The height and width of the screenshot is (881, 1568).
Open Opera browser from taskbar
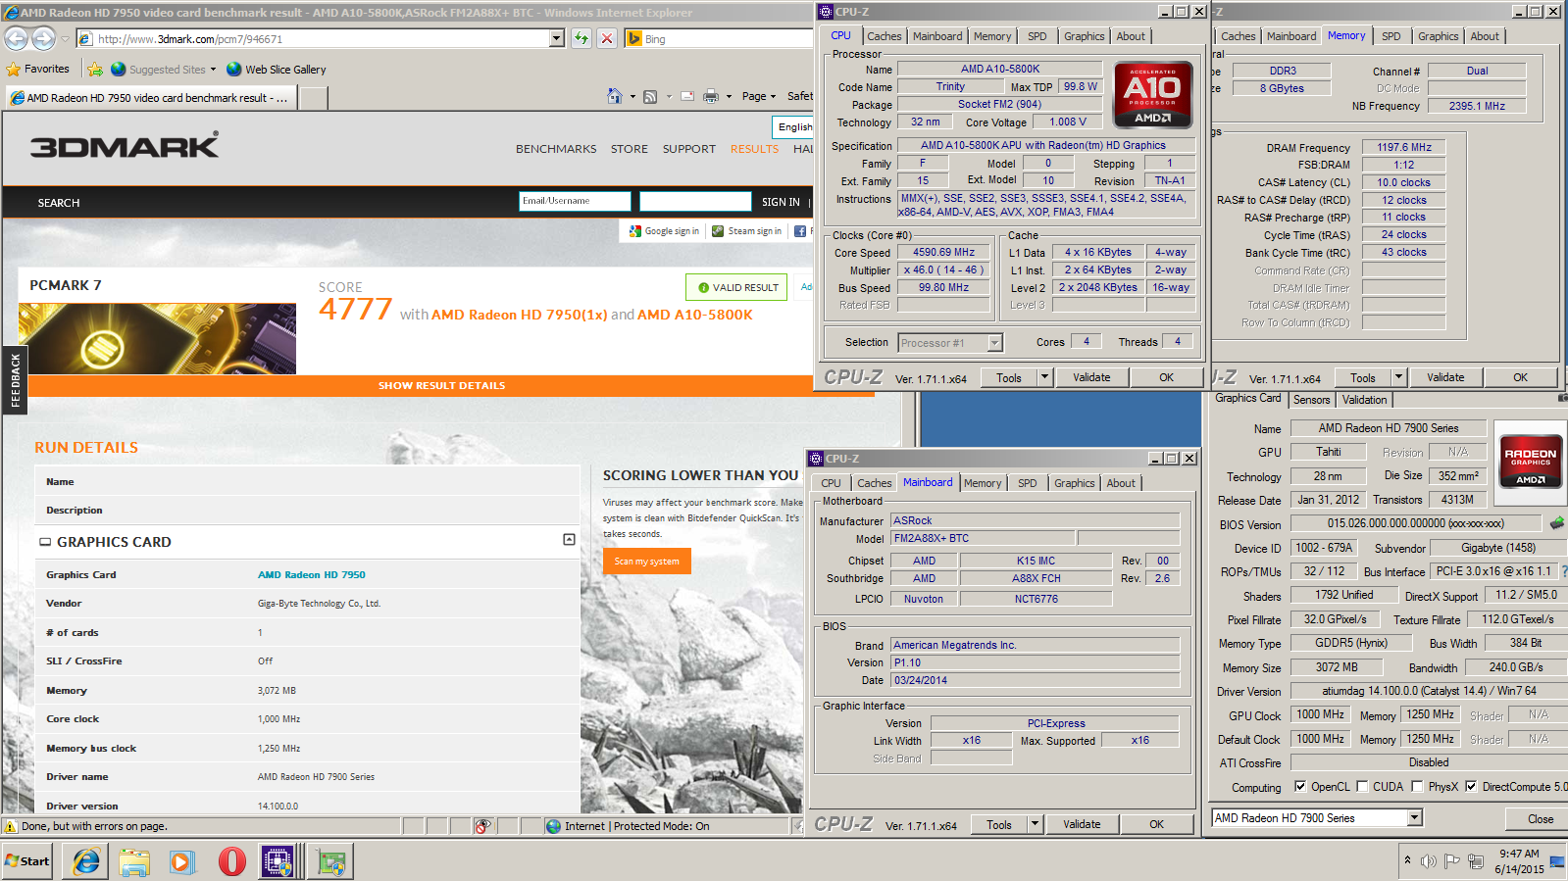[x=231, y=861]
